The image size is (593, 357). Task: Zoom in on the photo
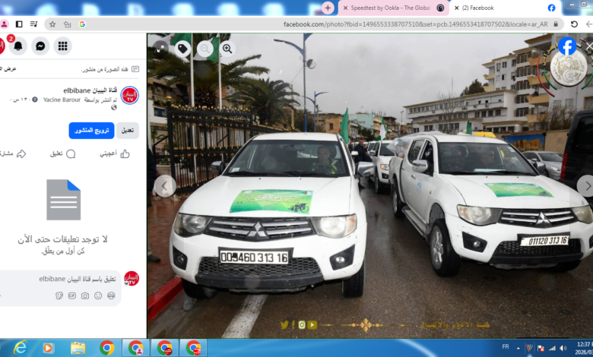pyautogui.click(x=227, y=49)
